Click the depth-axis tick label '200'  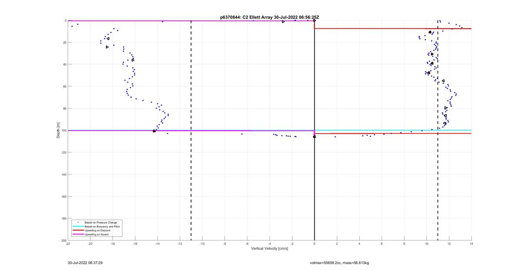point(63,240)
